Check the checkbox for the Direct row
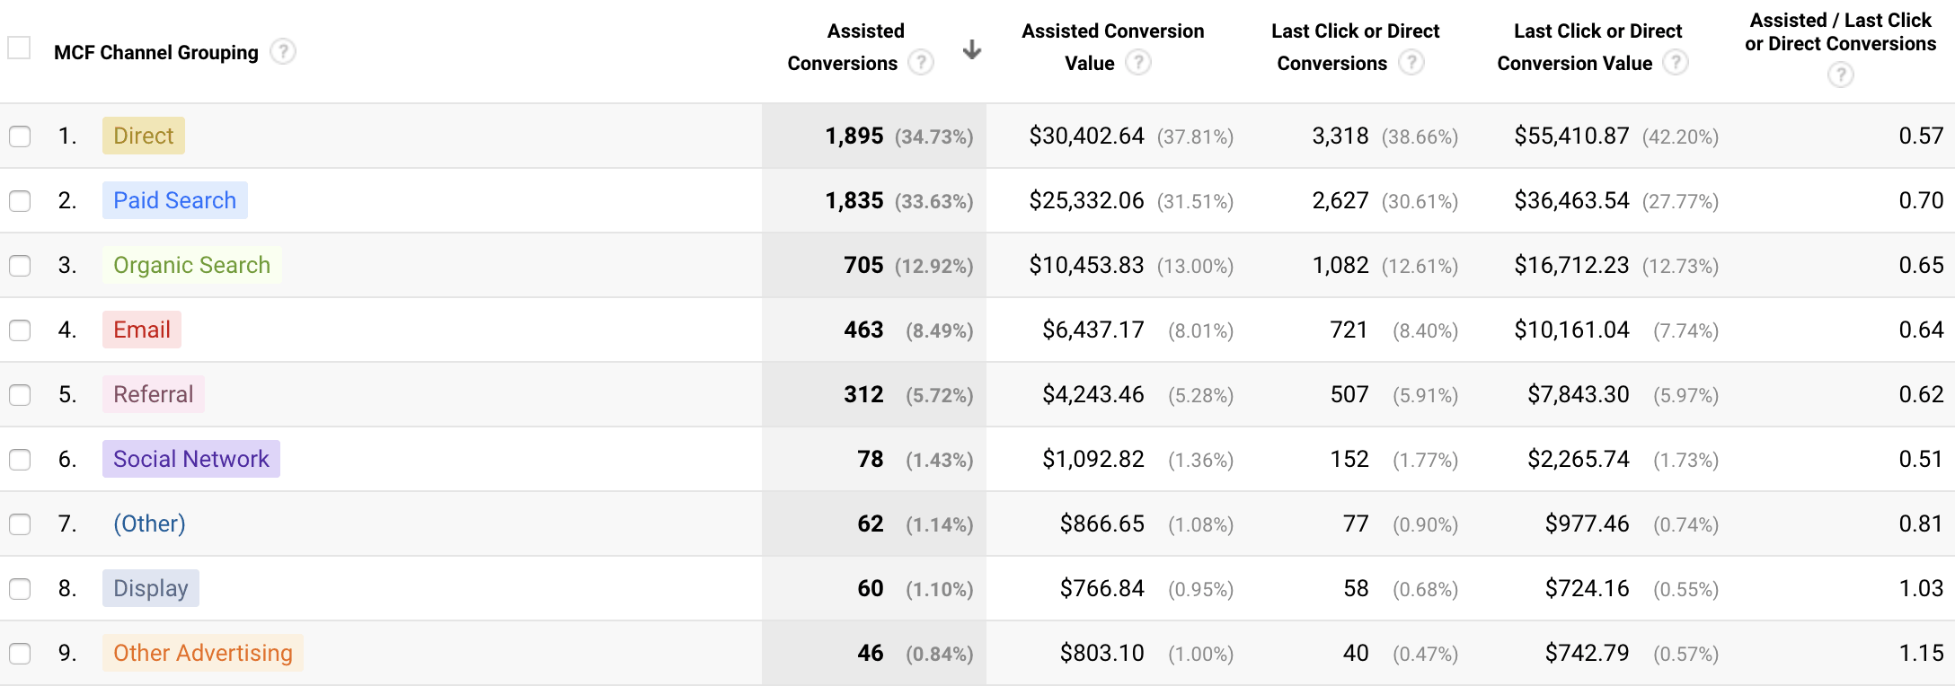The image size is (1955, 695). click(x=19, y=136)
